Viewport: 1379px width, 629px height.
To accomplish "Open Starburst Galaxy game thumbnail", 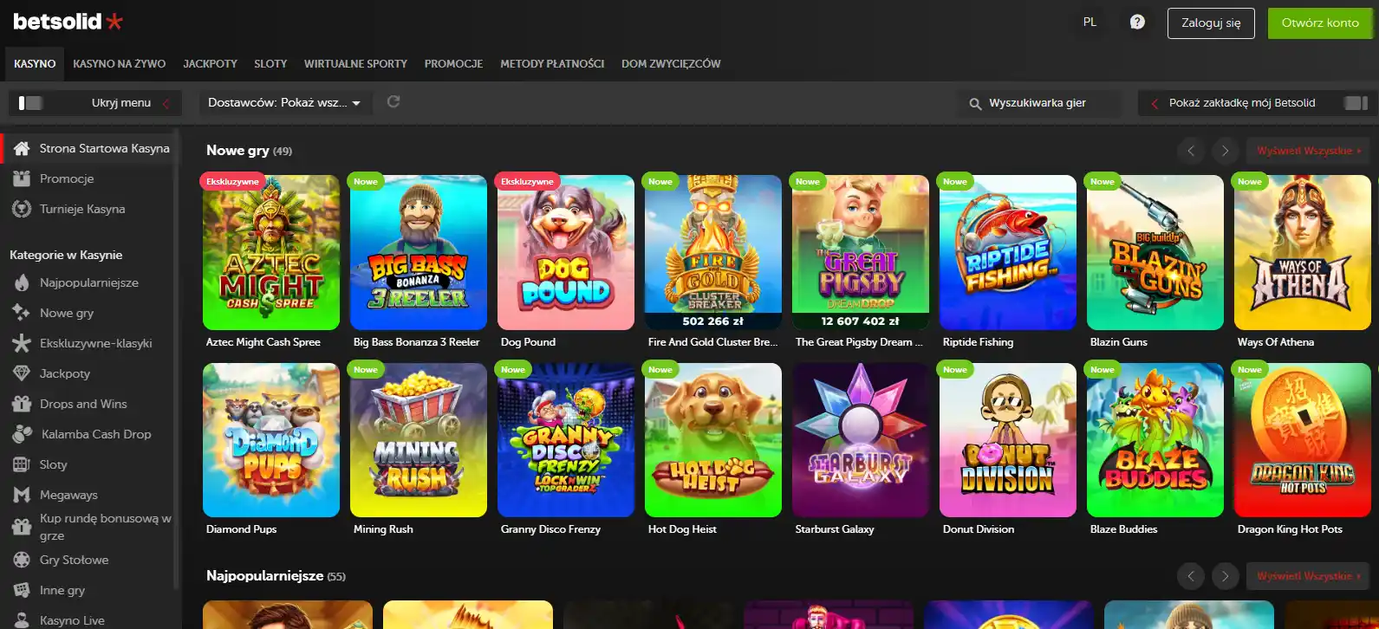I will (x=861, y=440).
